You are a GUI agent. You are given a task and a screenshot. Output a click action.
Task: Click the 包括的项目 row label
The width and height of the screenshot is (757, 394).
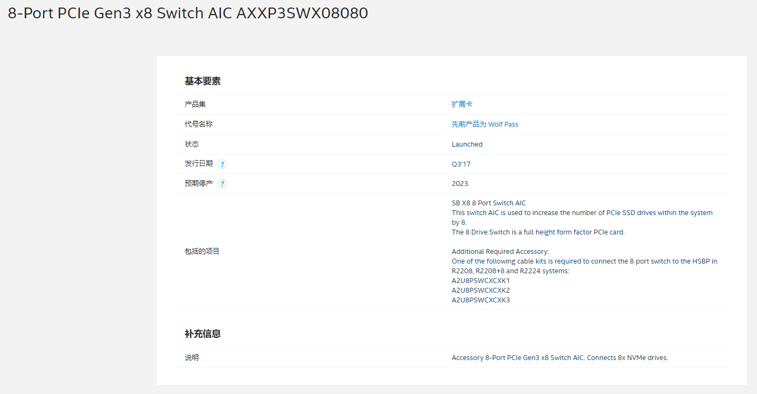point(202,251)
